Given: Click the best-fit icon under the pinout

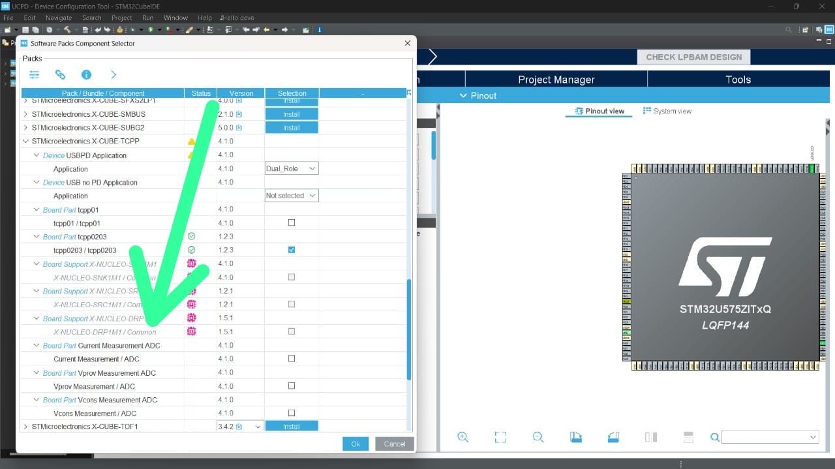Looking at the screenshot, I should [x=500, y=437].
